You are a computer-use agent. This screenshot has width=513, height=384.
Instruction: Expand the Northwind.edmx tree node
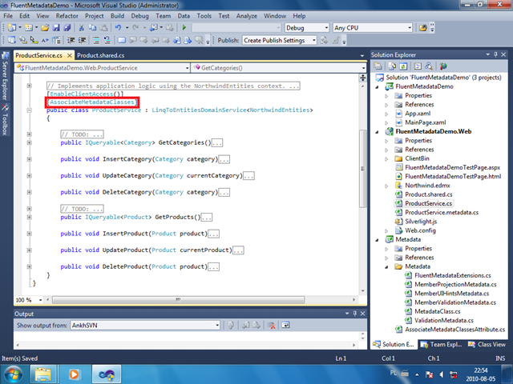[386, 186]
